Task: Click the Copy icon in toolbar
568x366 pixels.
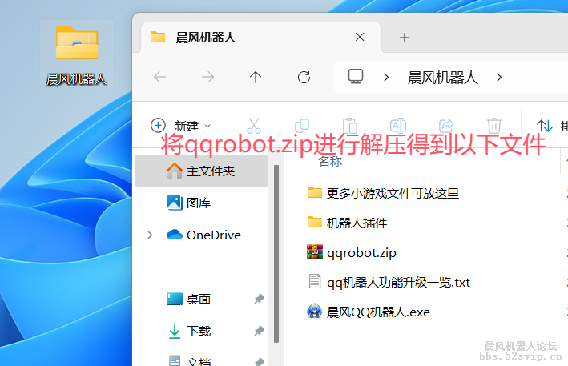Action: pos(302,126)
